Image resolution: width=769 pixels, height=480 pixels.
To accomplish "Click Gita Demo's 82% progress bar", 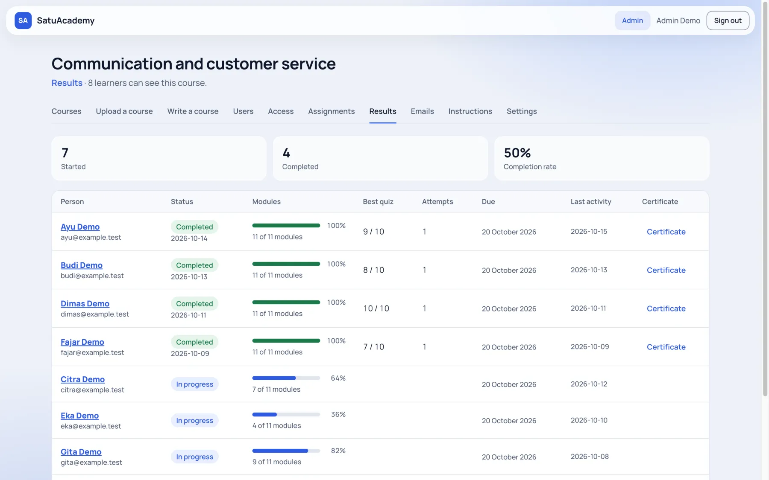I will tap(286, 451).
